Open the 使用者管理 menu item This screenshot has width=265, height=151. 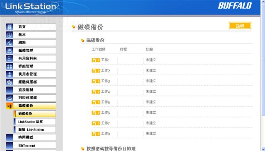(x=34, y=74)
